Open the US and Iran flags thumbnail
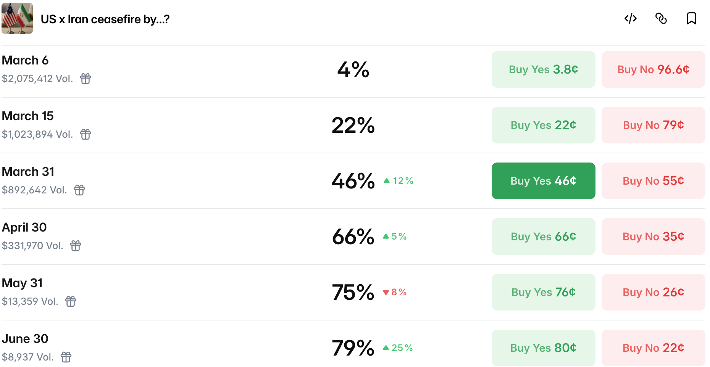The image size is (710, 367). (17, 18)
